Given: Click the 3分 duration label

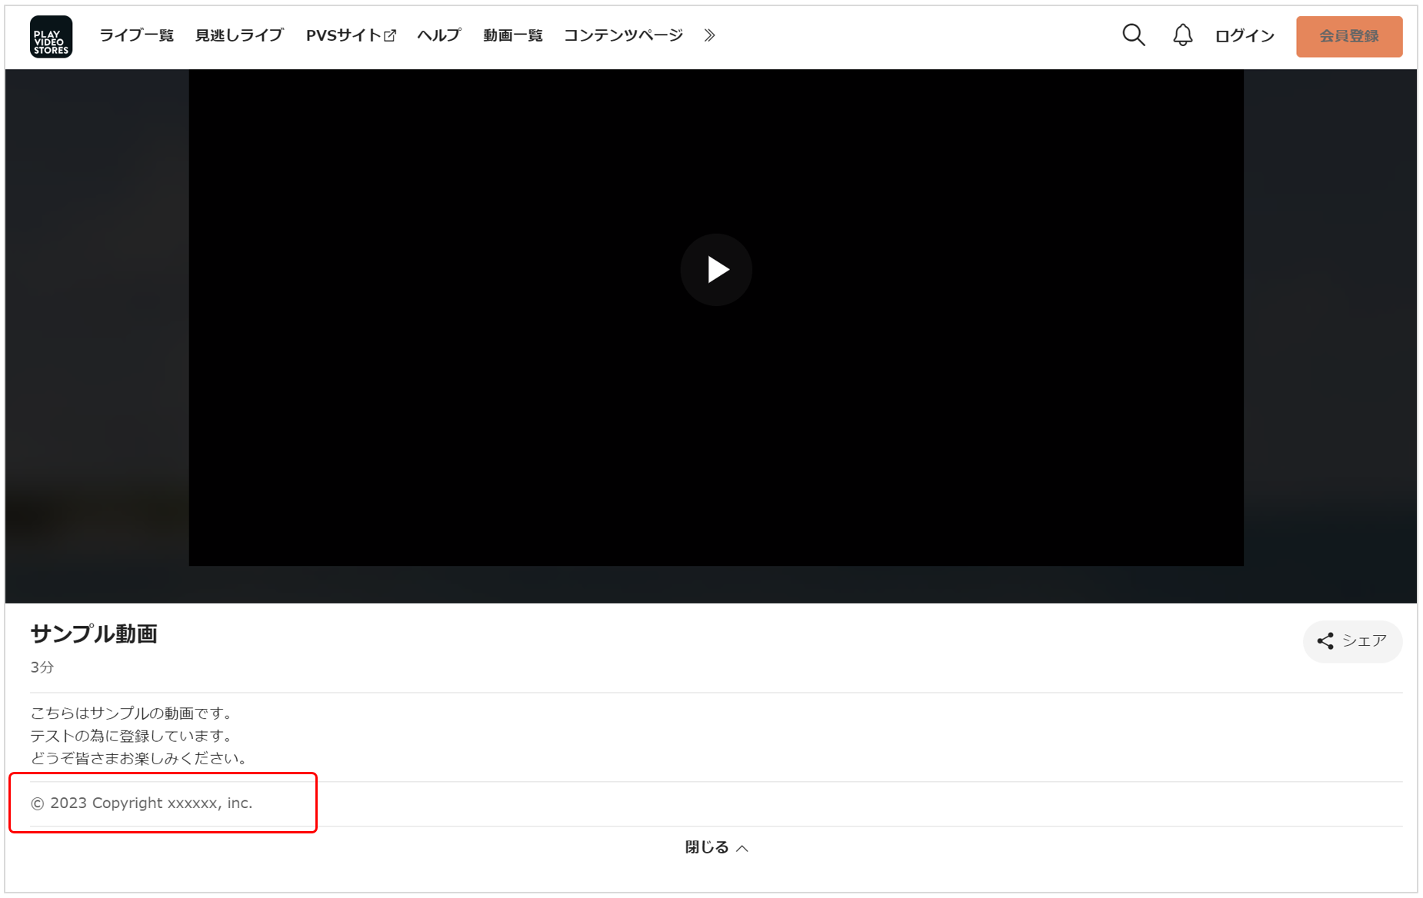Looking at the screenshot, I should (42, 667).
